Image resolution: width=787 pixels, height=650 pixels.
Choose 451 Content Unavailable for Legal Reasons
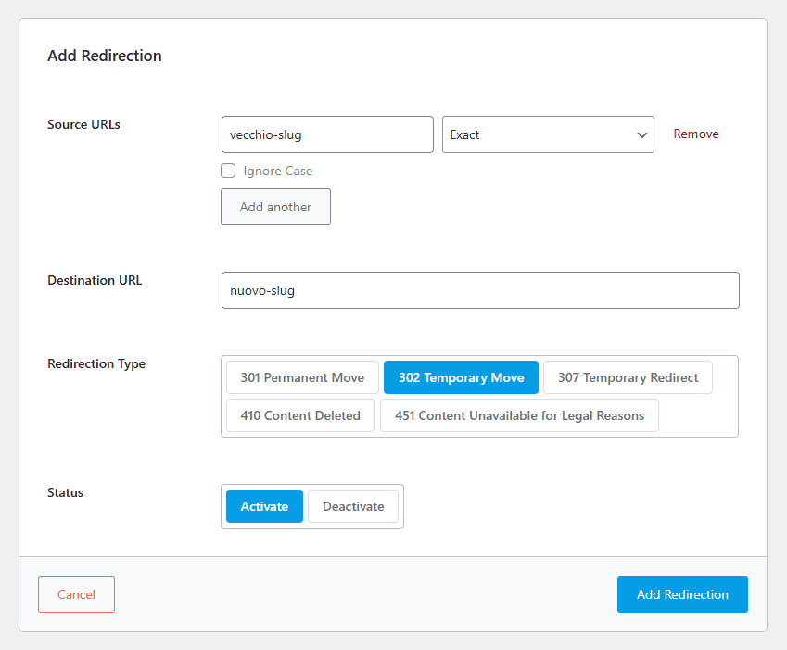pyautogui.click(x=519, y=415)
